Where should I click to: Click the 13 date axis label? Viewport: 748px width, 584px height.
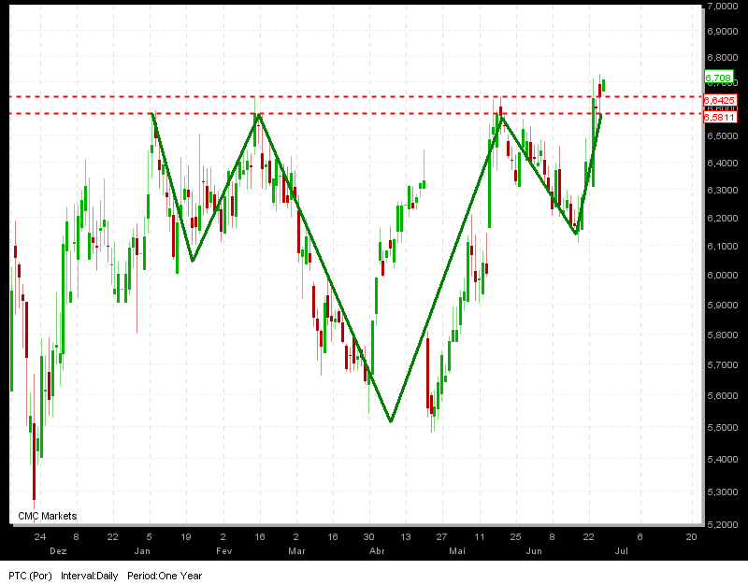coord(406,536)
